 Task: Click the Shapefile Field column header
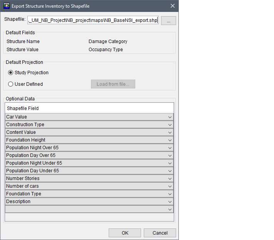(89, 108)
